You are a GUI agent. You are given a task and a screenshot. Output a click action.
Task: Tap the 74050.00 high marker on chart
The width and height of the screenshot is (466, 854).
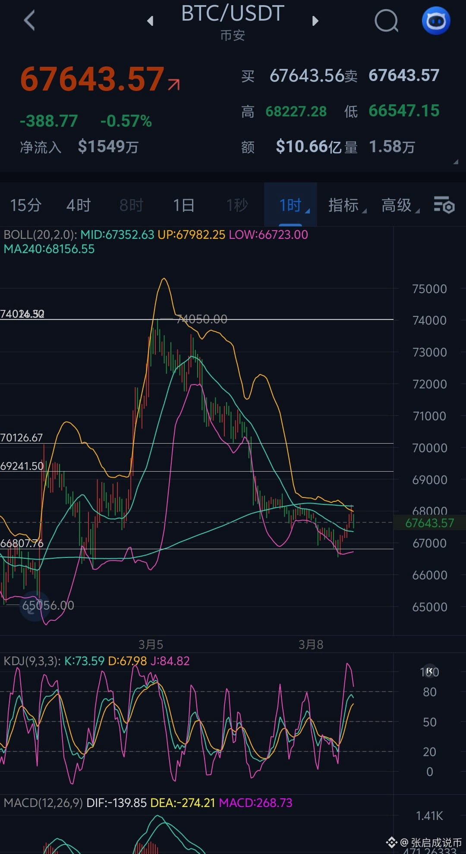[202, 319]
